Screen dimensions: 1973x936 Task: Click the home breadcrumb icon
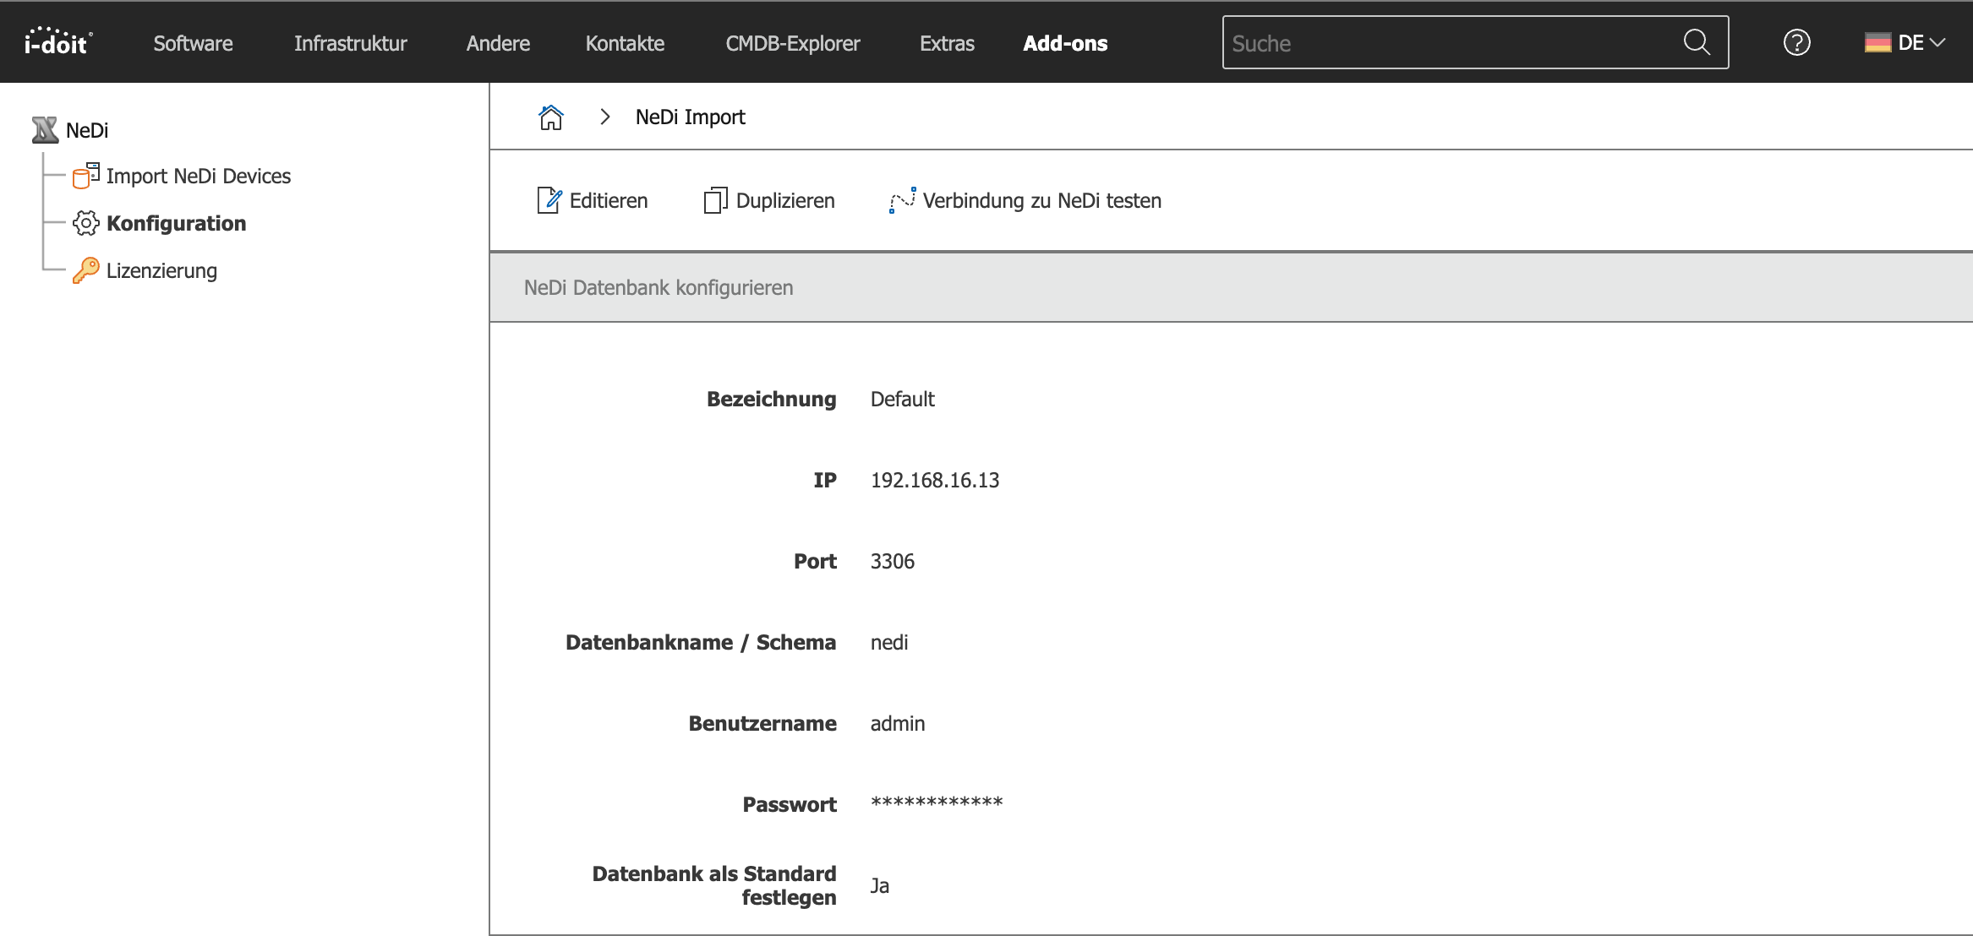point(551,117)
